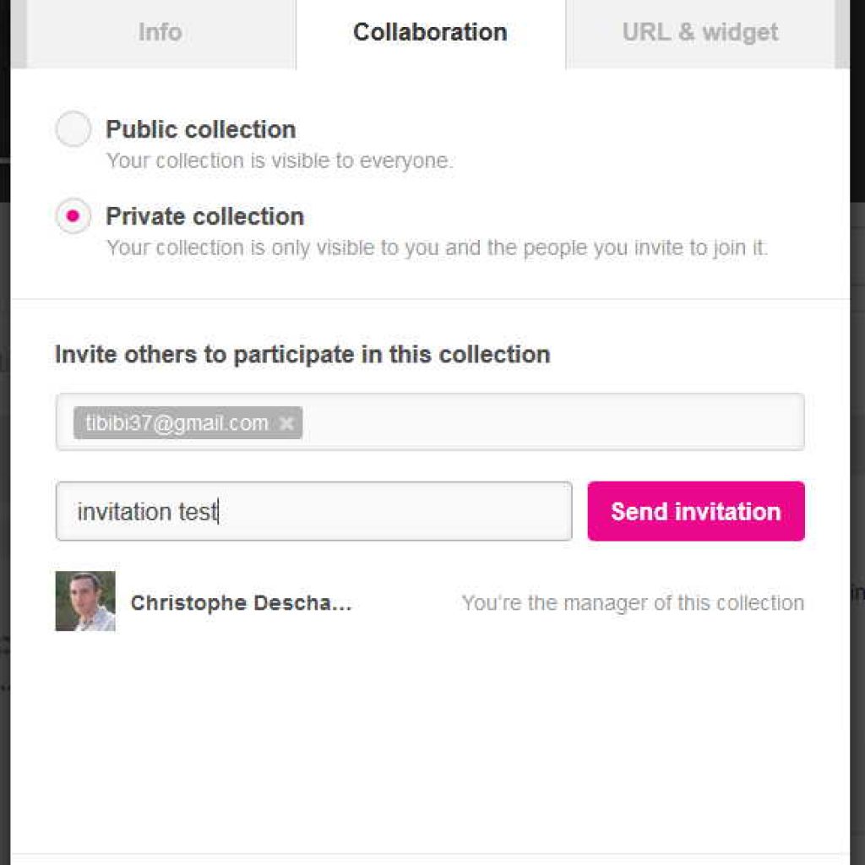This screenshot has height=865, width=865.
Task: Click the 'Invite others to participate' heading
Action: pyautogui.click(x=302, y=354)
